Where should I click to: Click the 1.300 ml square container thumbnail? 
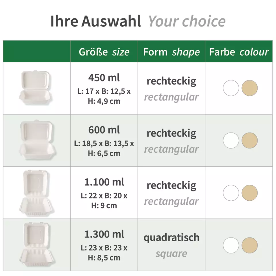(x=37, y=245)
